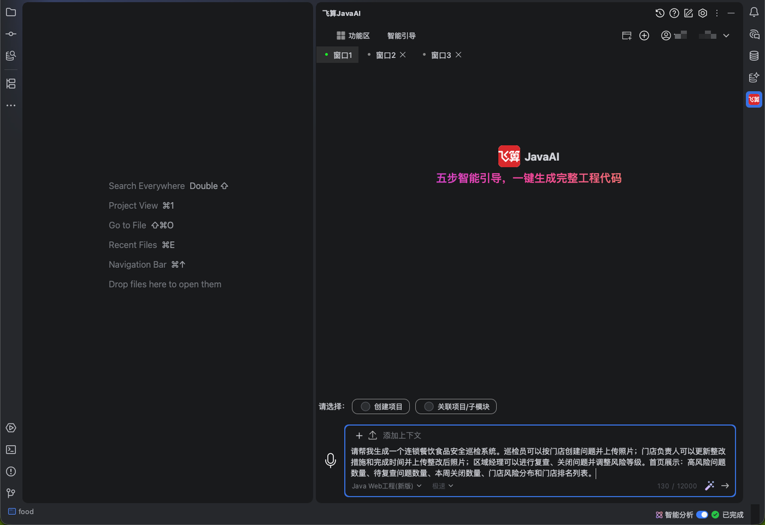Screen dimensions: 765x525
Task: Click the user account avatar icon
Action: pos(666,36)
